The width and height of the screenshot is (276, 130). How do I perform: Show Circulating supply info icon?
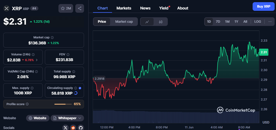pyautogui.click(x=76, y=88)
